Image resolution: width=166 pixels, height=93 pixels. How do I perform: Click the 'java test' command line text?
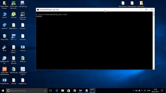click(63, 14)
